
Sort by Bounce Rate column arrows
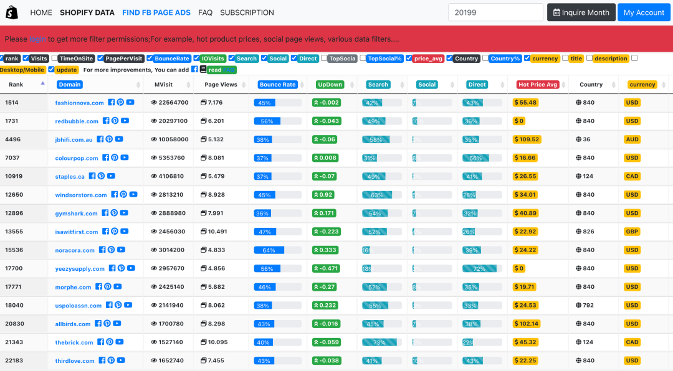(302, 85)
